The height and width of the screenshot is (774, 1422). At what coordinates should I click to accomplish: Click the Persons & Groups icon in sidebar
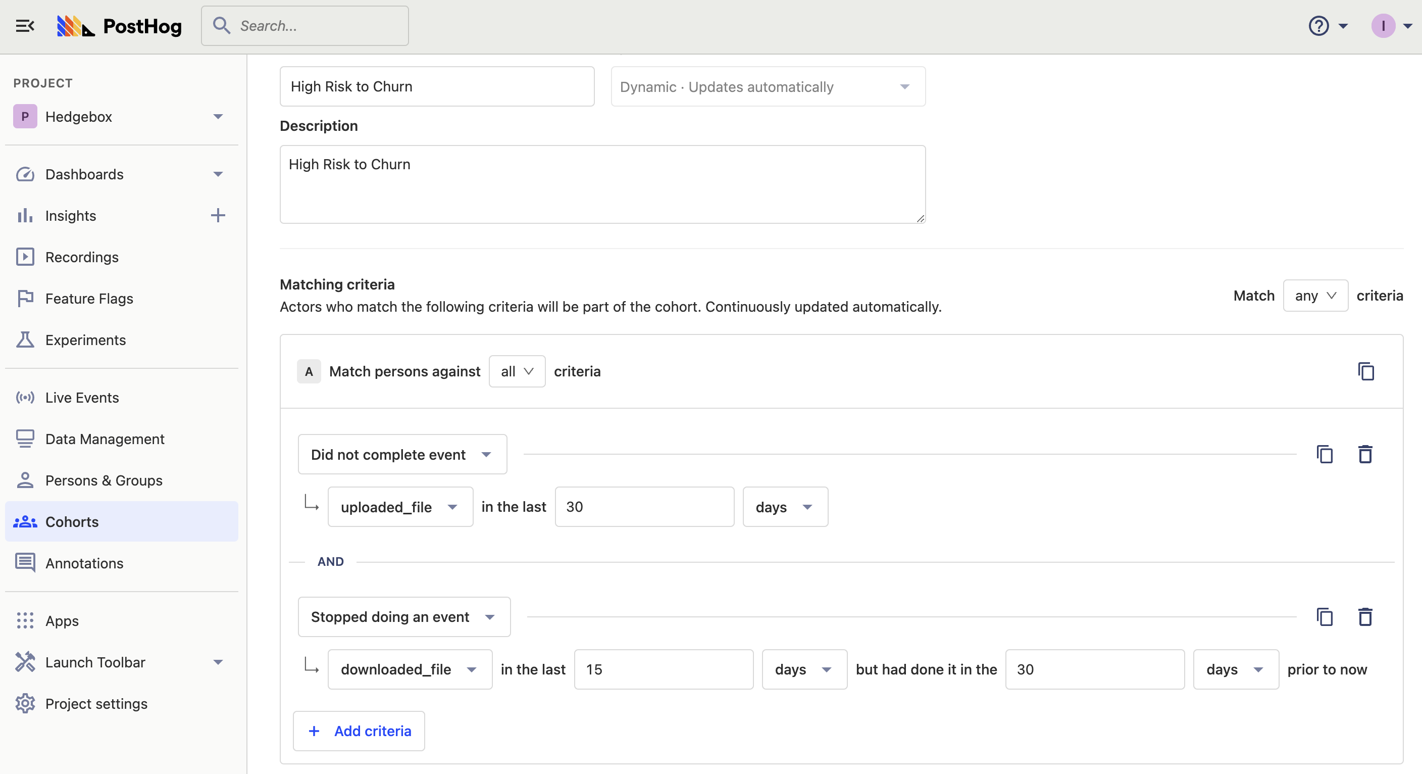(x=27, y=479)
